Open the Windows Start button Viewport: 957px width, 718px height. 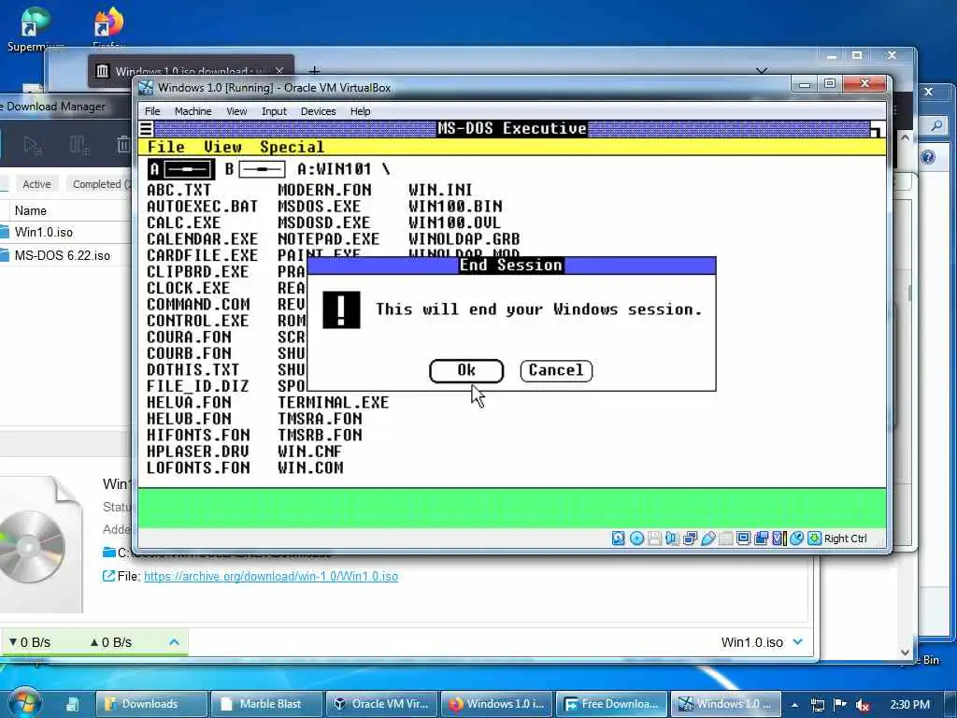(x=24, y=703)
